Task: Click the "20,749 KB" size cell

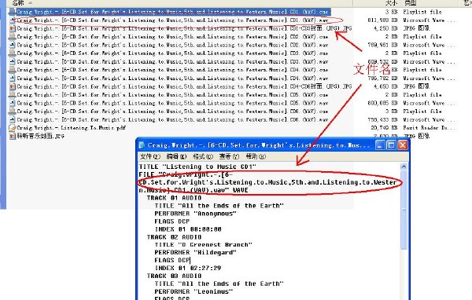Action: point(384,128)
